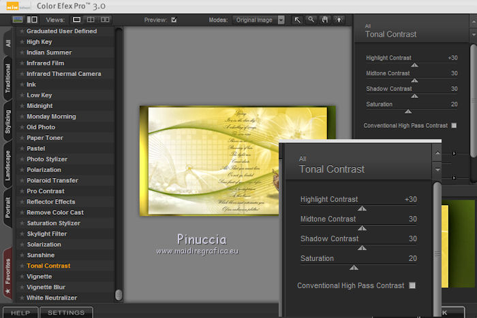Switch to the Portrait tab

[7, 208]
